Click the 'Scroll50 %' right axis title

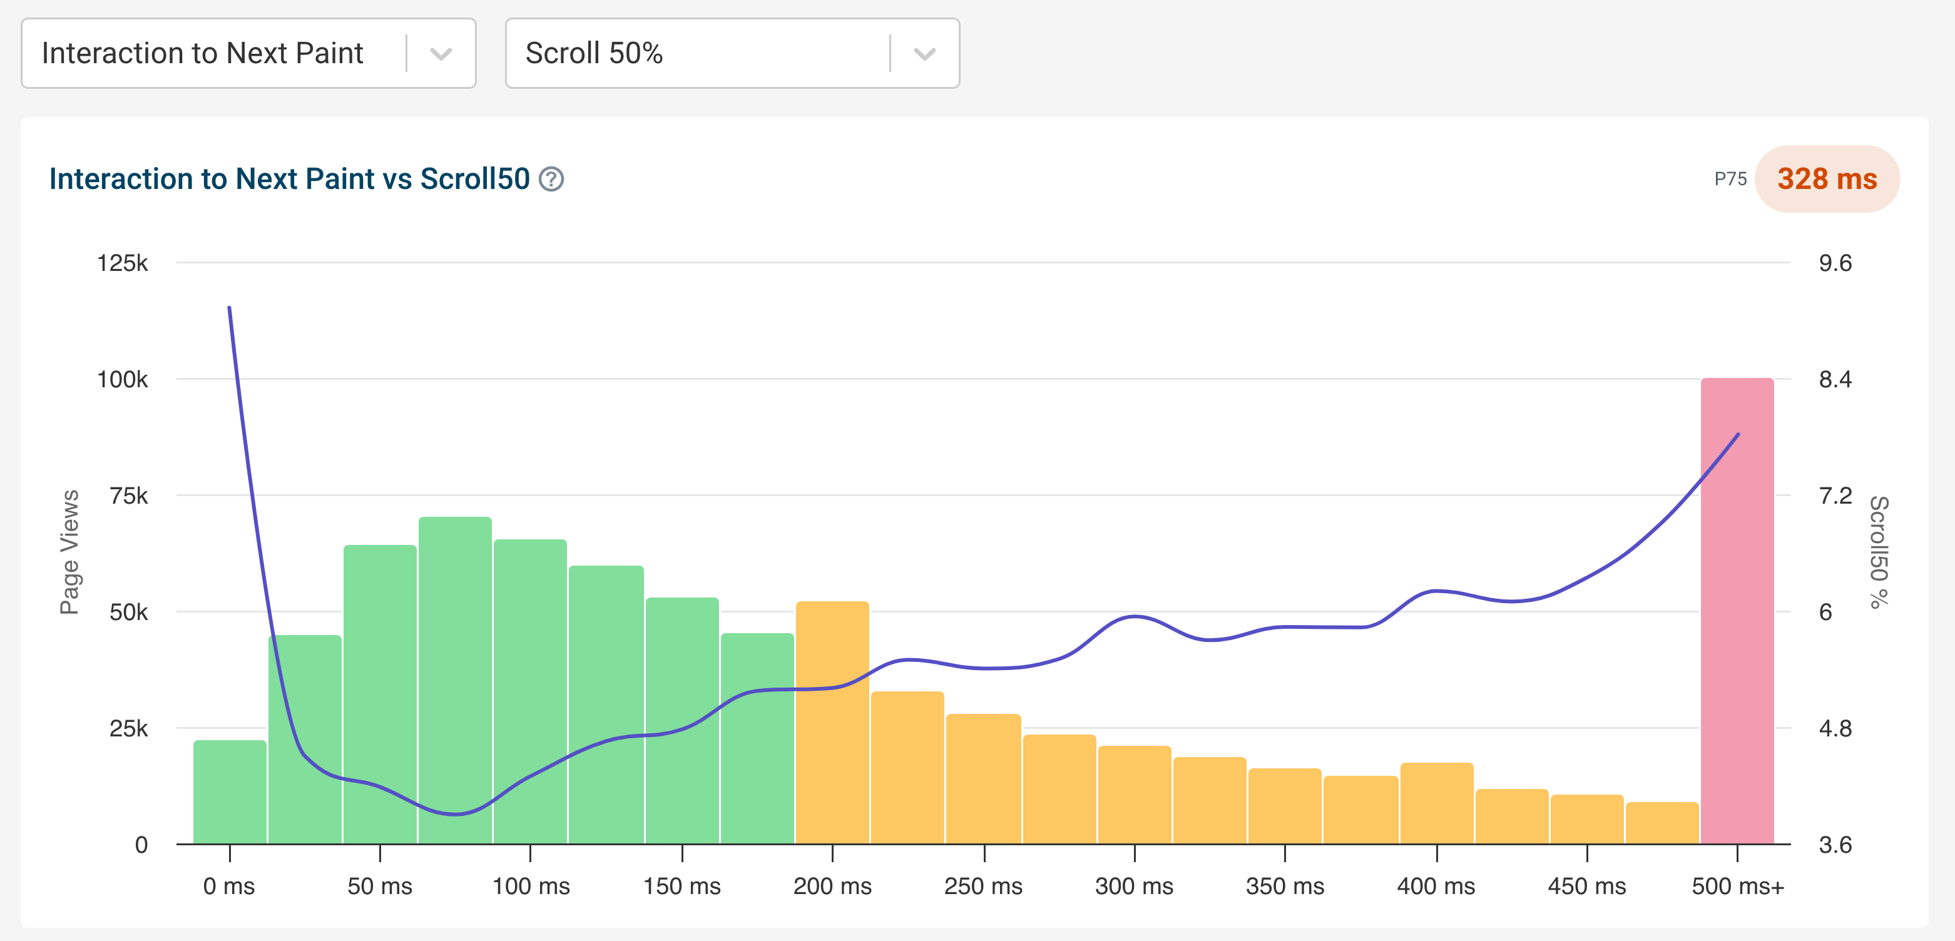tap(1879, 552)
